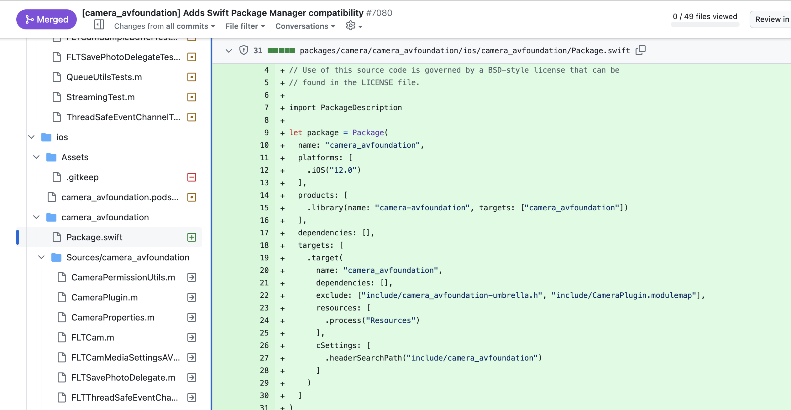Collapse the Assets folder

coord(36,157)
